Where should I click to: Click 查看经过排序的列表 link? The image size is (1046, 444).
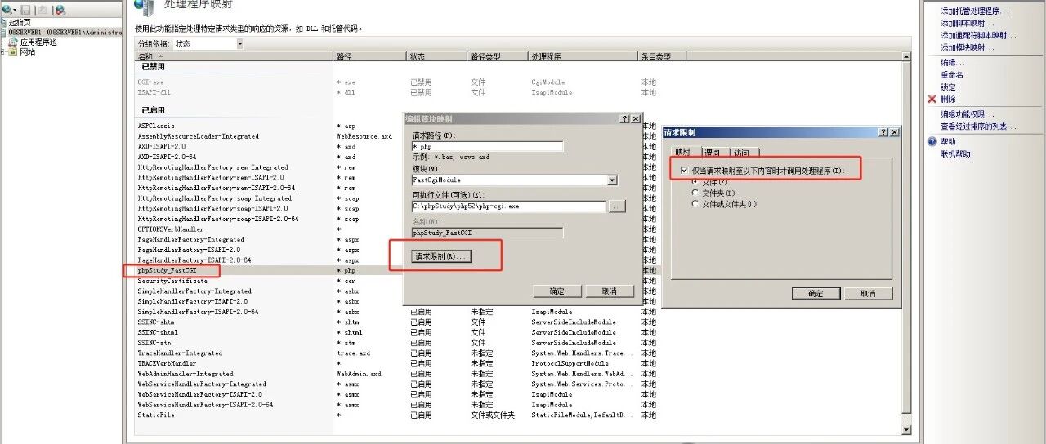coord(978,127)
